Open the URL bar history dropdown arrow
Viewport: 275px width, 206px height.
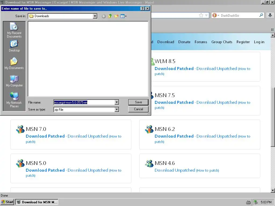[x=207, y=15]
